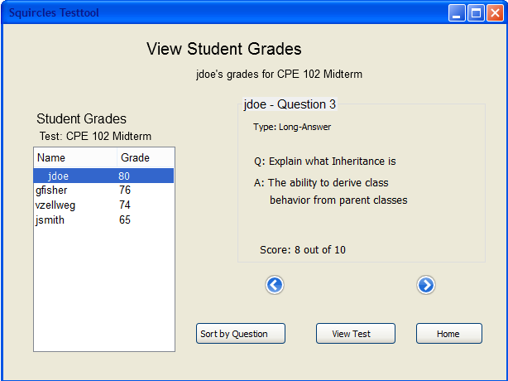Advance to the next question using the right arrow
This screenshot has height=381, width=508.
point(425,285)
